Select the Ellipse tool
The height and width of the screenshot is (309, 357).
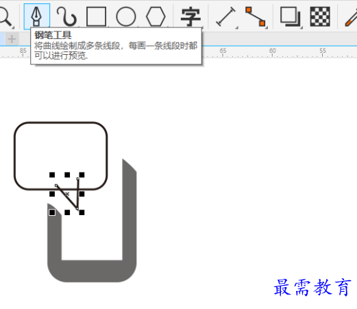click(126, 16)
